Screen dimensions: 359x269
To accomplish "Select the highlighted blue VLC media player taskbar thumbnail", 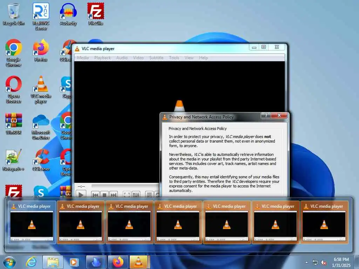I will [32, 222].
